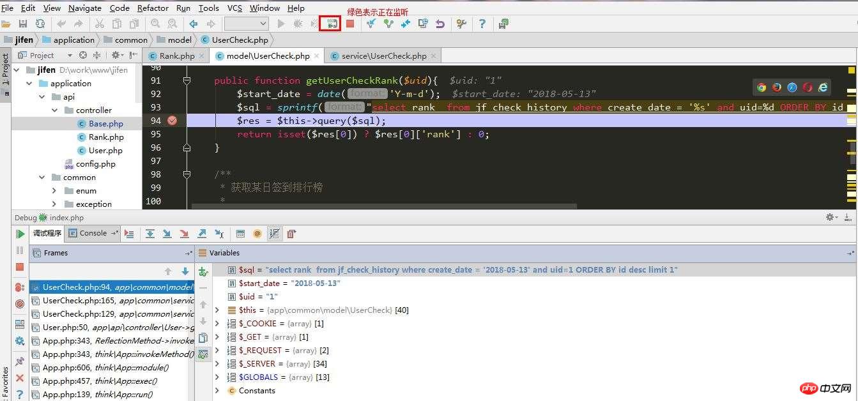Click the New Watch icon beside Variables
Image resolution: width=858 pixels, height=401 pixels.
coord(203,271)
